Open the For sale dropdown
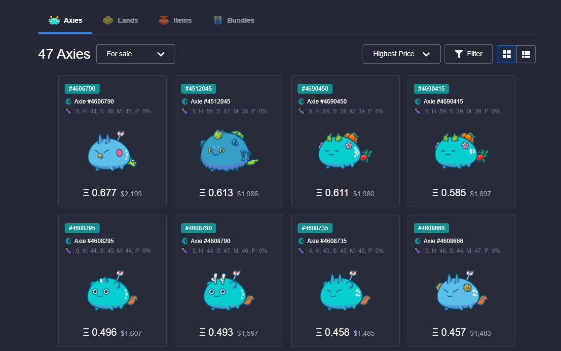561x351 pixels. coord(136,54)
